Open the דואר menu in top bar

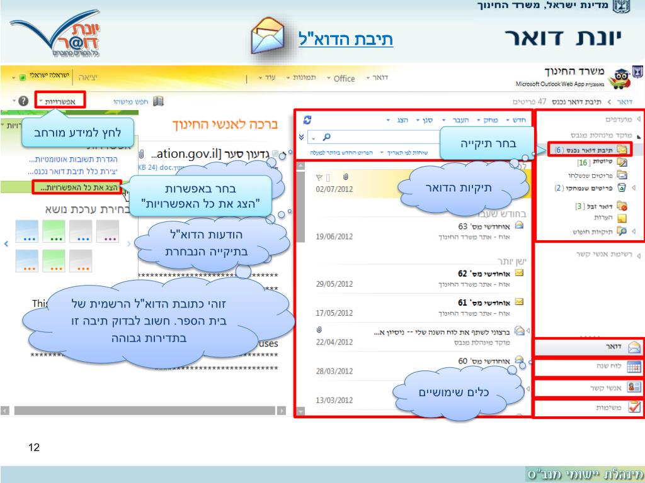pos(377,77)
